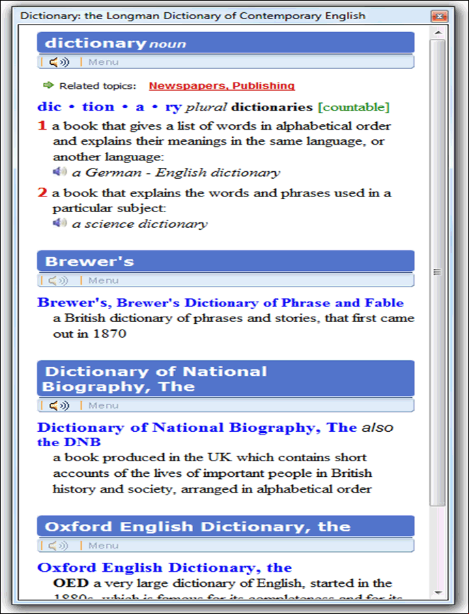Click the 'the DNB' alternate name text
The height and width of the screenshot is (614, 469).
(x=69, y=442)
